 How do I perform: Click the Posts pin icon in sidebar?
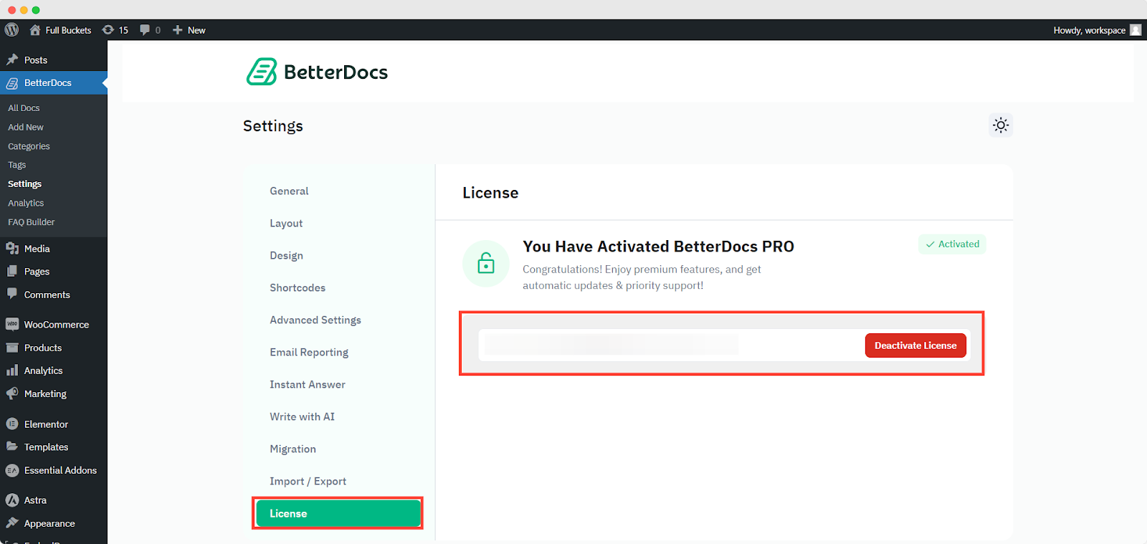click(x=12, y=59)
